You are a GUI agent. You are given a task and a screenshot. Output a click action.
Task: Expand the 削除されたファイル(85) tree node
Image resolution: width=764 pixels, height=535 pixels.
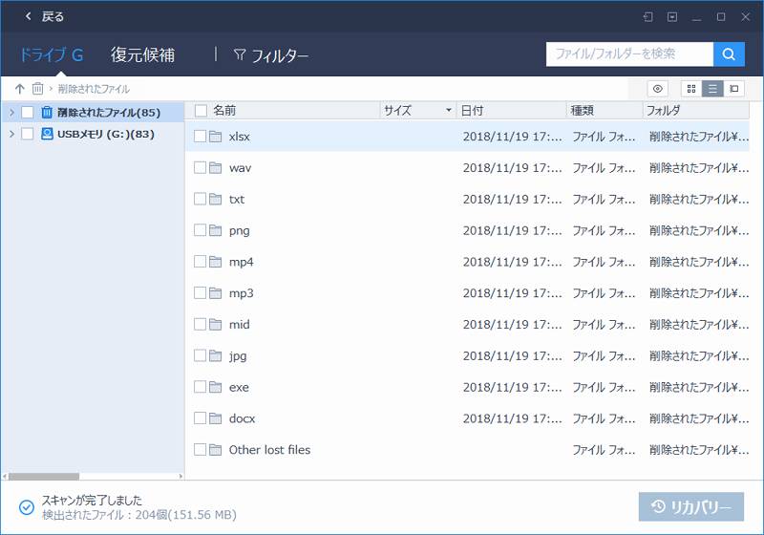11,112
